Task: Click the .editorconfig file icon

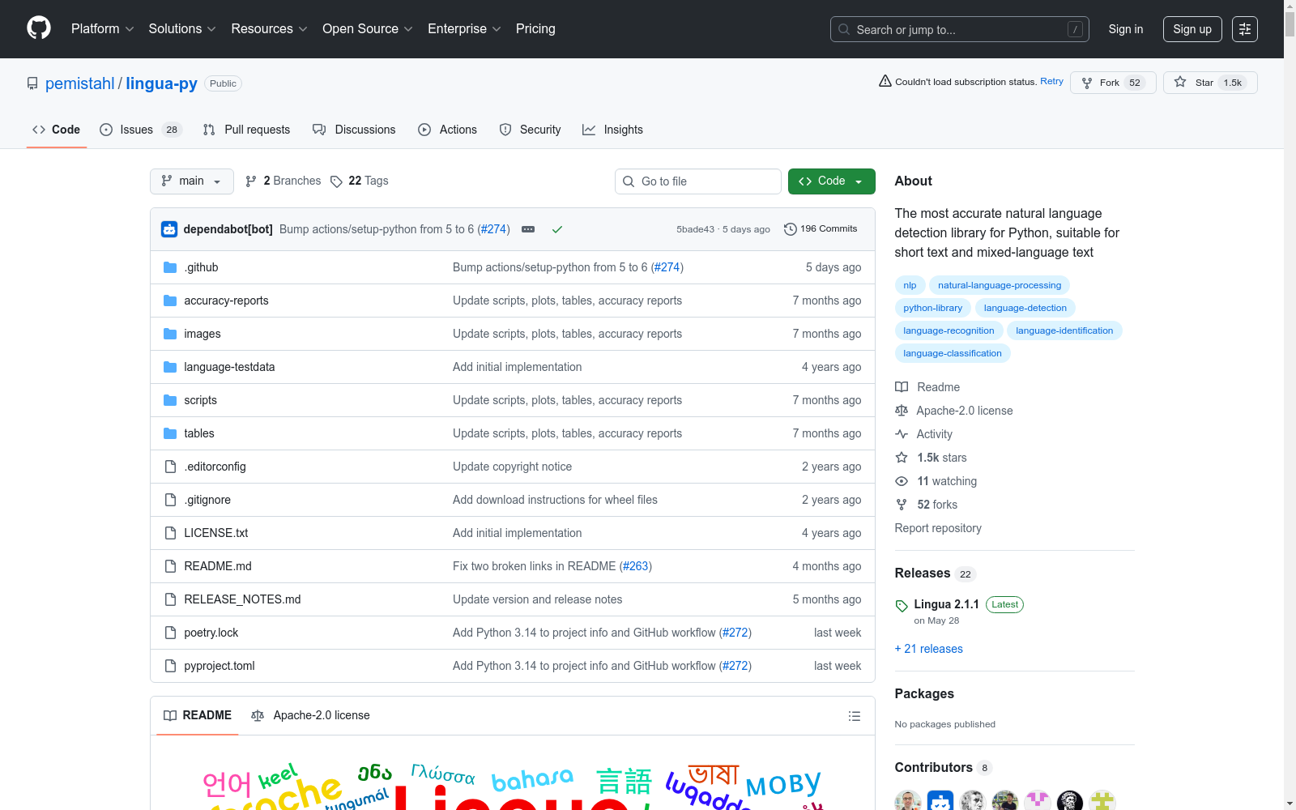Action: 170,467
